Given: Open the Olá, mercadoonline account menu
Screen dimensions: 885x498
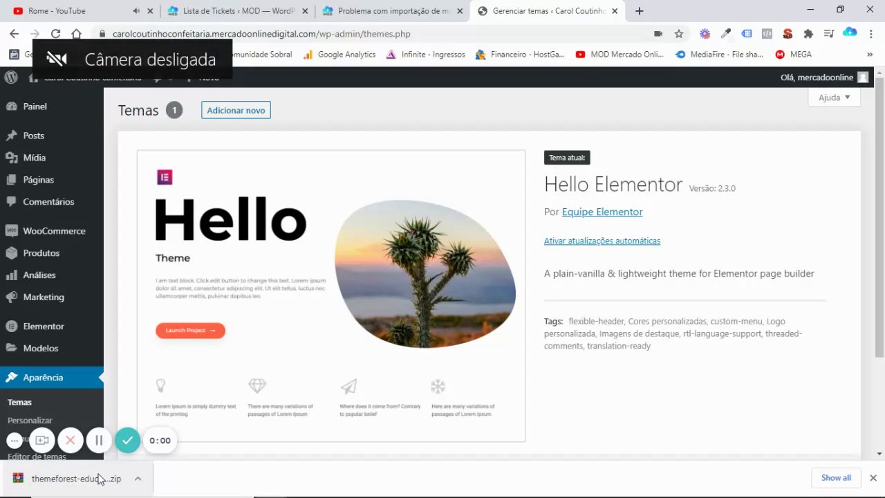Looking at the screenshot, I should pyautogui.click(x=824, y=77).
